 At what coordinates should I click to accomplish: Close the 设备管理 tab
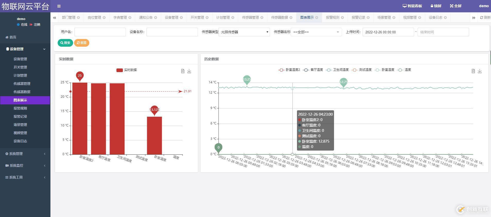(x=181, y=17)
